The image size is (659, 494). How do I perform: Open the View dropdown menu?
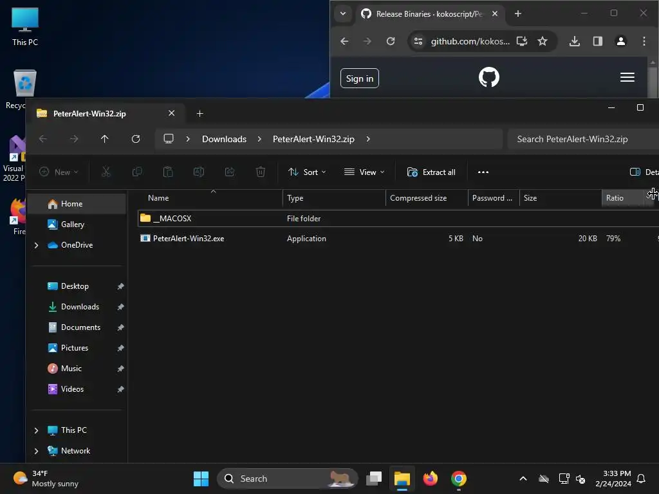pyautogui.click(x=364, y=172)
